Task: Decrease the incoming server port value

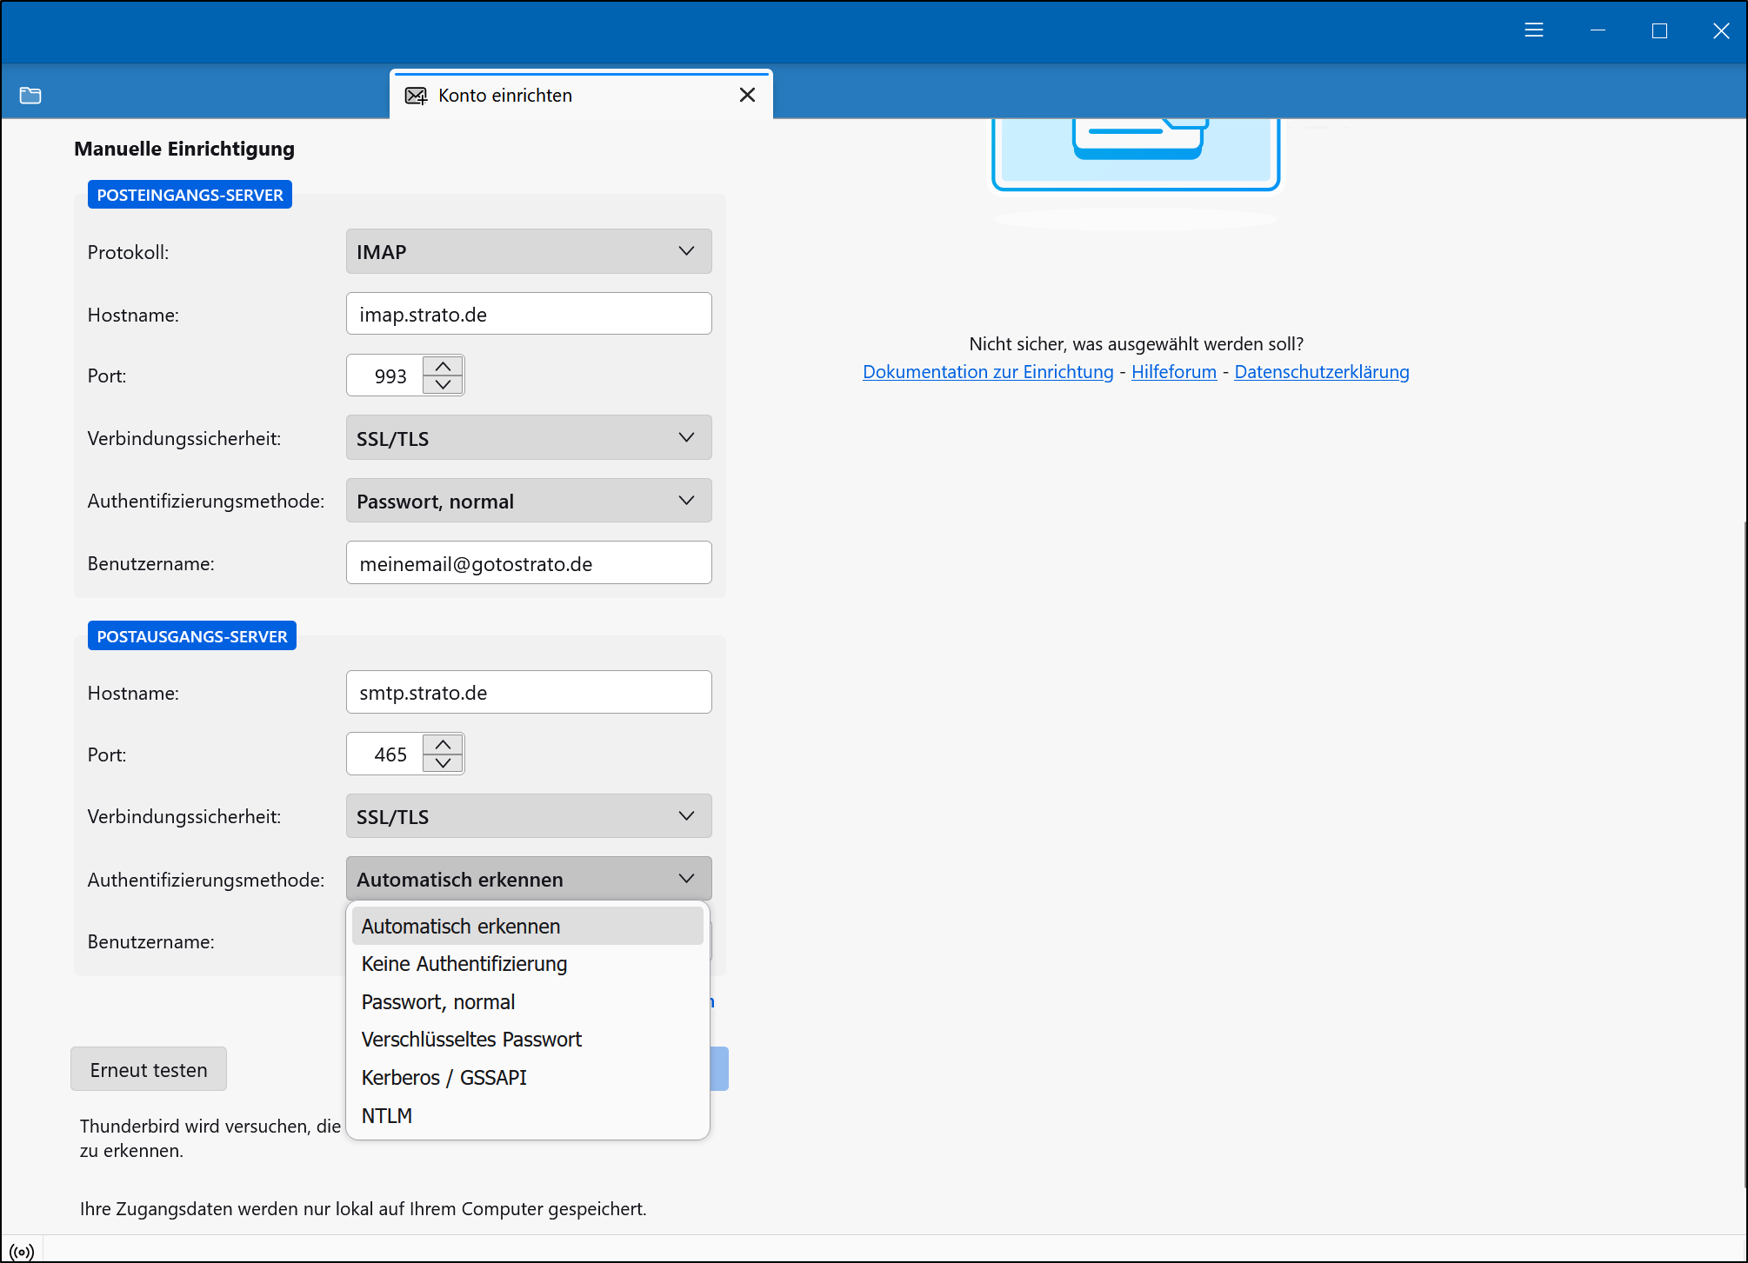Action: point(444,385)
